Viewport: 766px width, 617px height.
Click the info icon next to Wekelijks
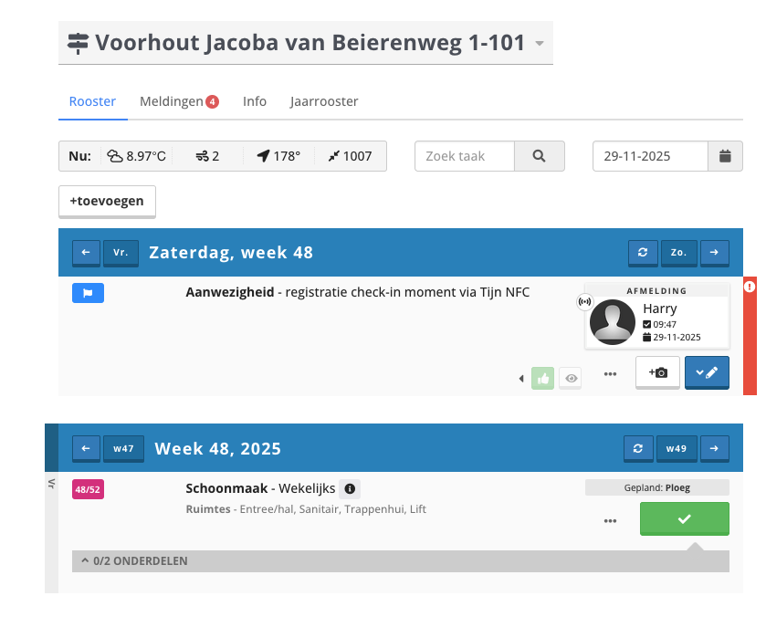pyautogui.click(x=350, y=489)
